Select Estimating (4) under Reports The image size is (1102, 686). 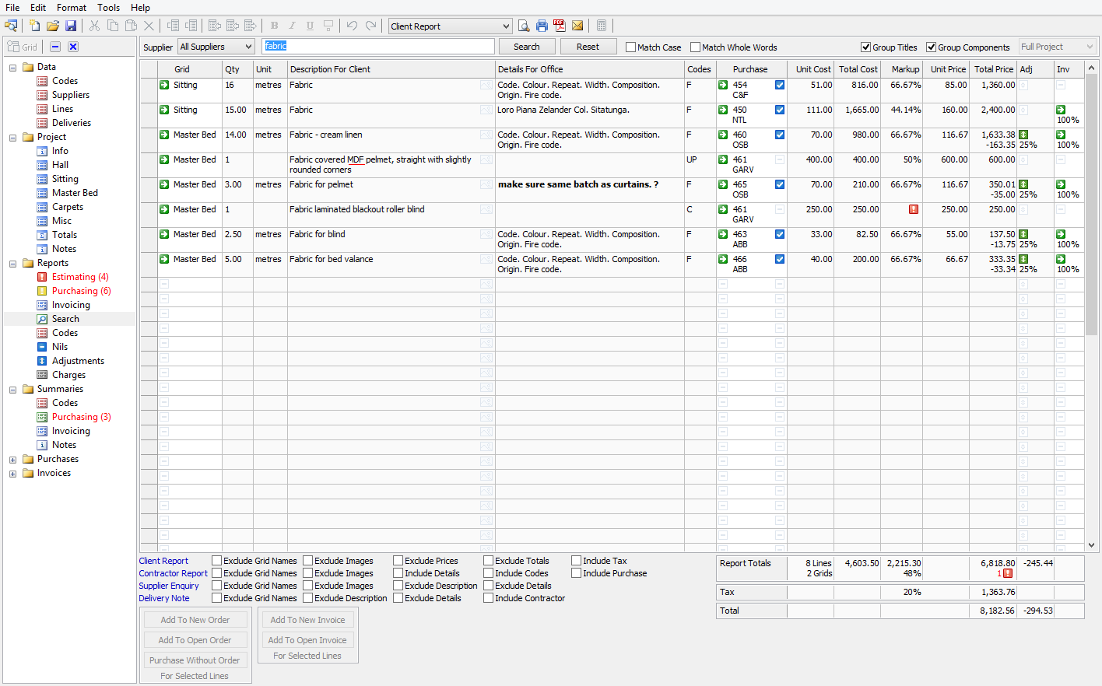80,277
